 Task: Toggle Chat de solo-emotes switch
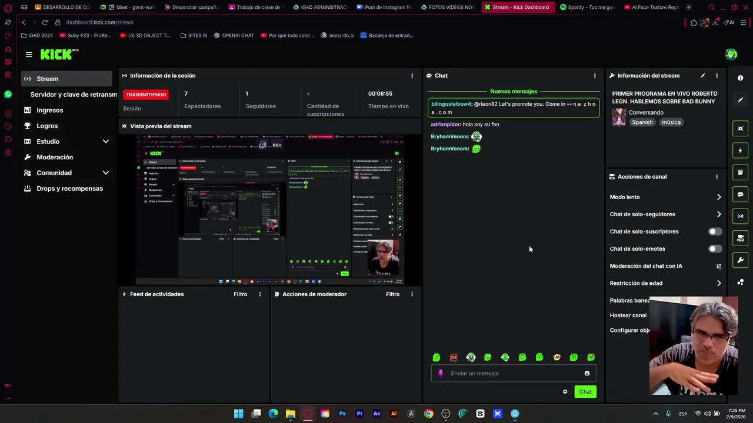715,249
